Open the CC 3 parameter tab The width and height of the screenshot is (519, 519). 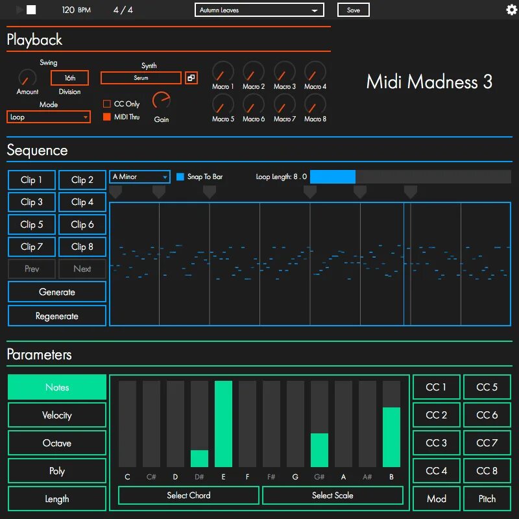(436, 443)
